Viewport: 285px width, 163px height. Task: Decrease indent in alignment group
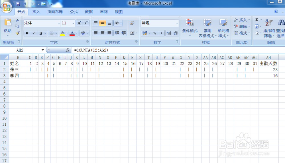point(117,33)
